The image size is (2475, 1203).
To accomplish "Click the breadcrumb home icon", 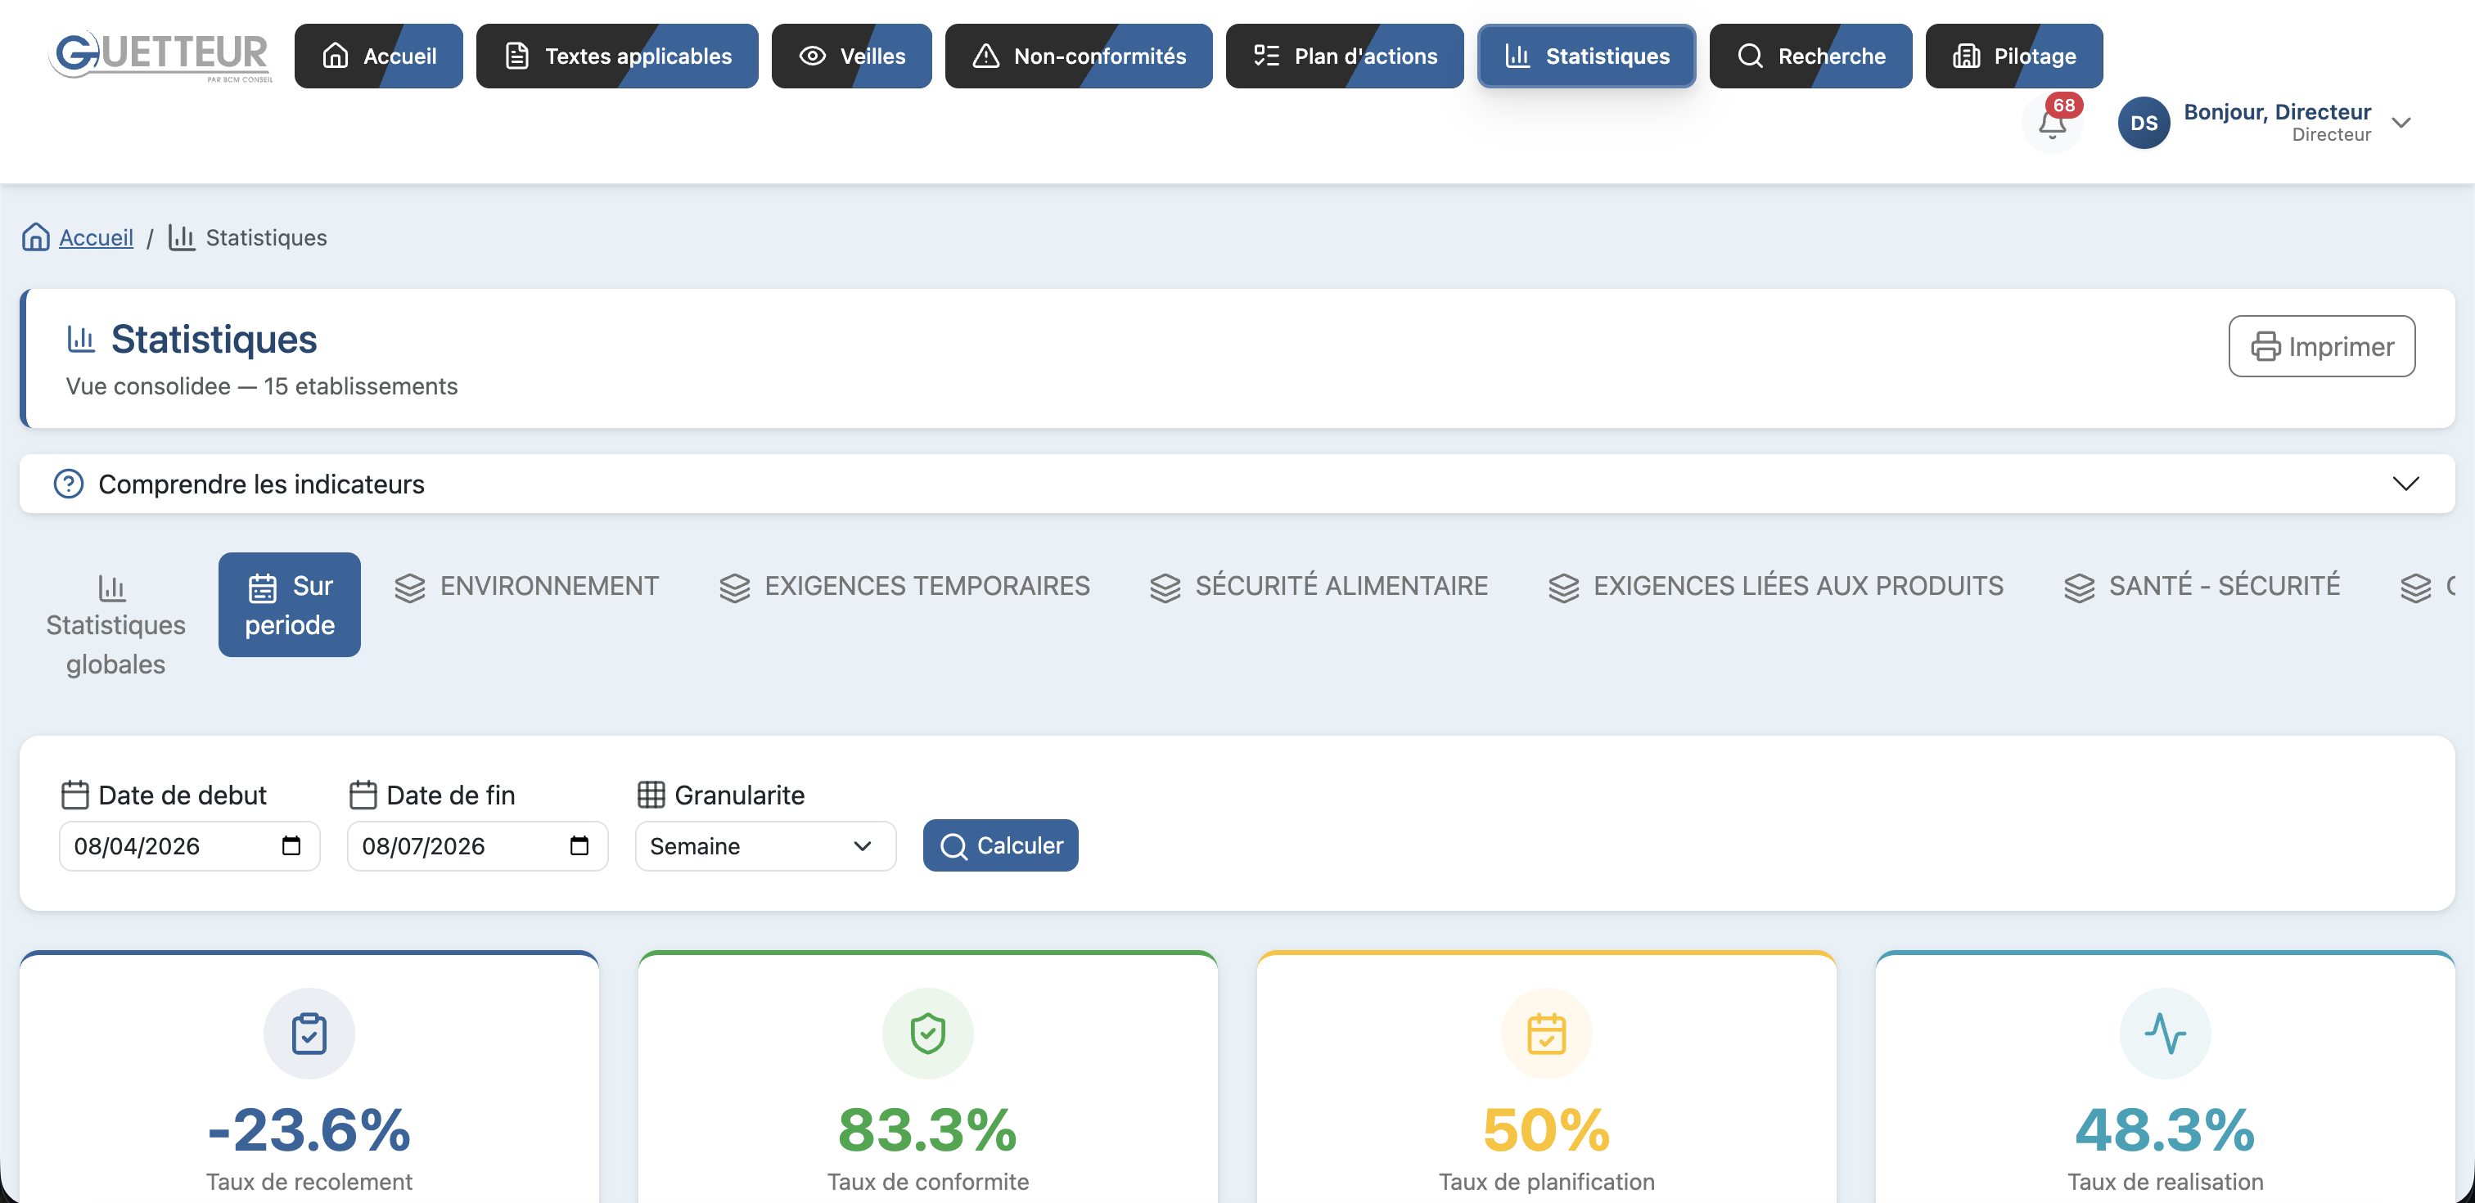I will coord(35,237).
